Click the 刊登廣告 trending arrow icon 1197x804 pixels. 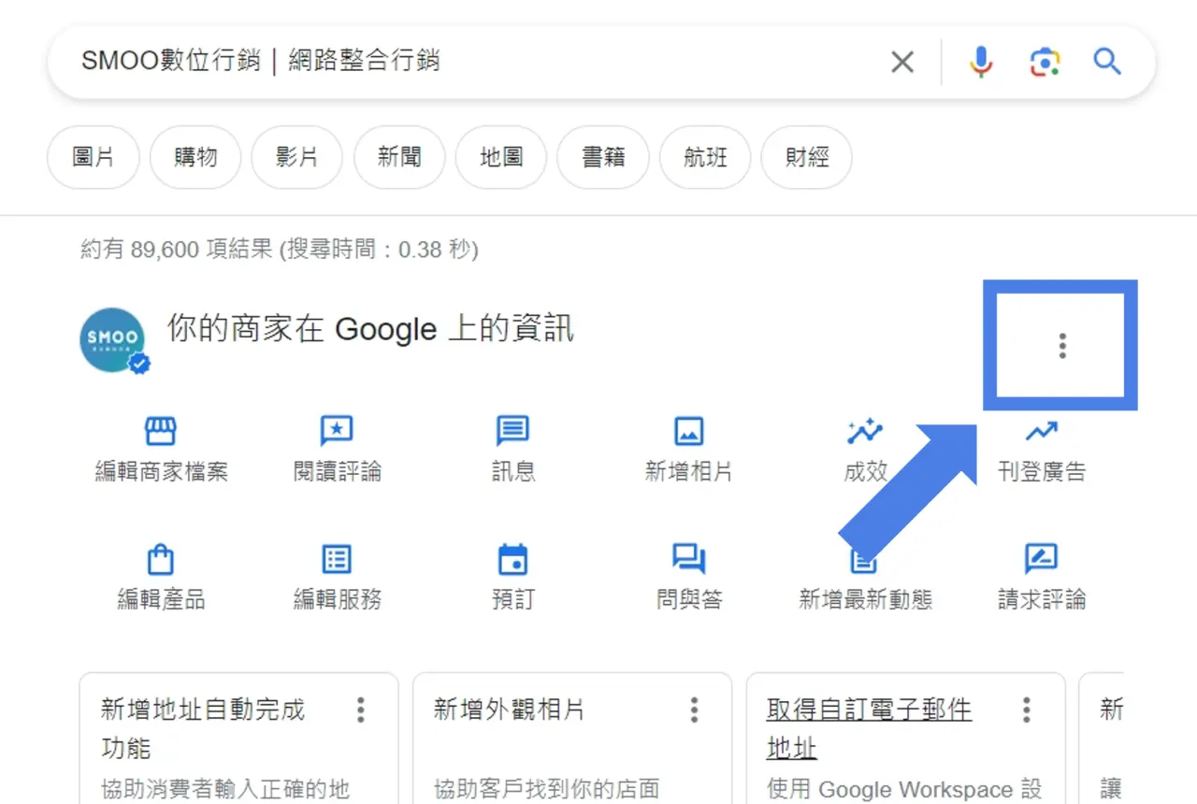1041,431
